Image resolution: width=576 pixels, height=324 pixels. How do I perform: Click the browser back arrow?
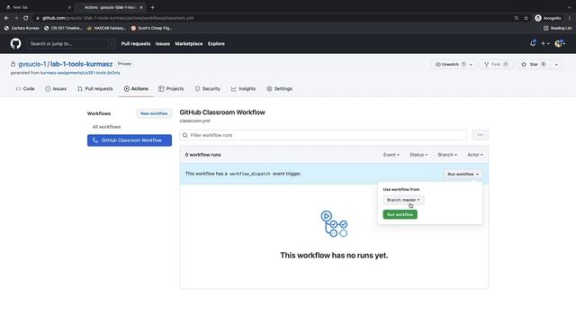pyautogui.click(x=6, y=18)
